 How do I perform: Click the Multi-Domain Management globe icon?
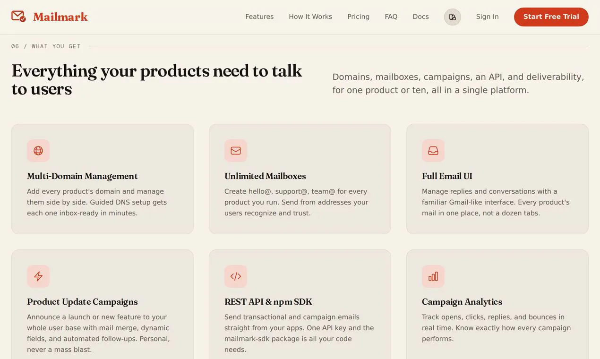click(38, 151)
